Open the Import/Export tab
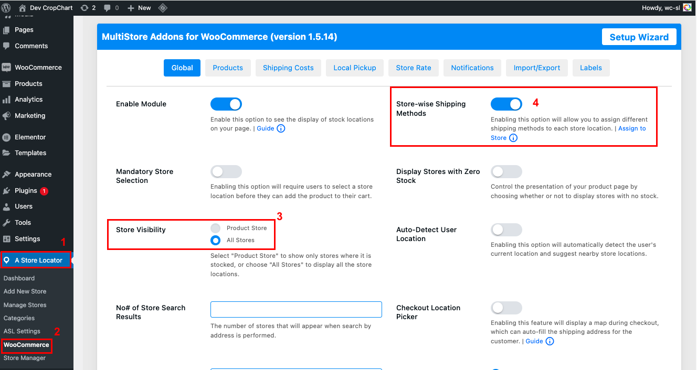The image size is (697, 370). (537, 68)
